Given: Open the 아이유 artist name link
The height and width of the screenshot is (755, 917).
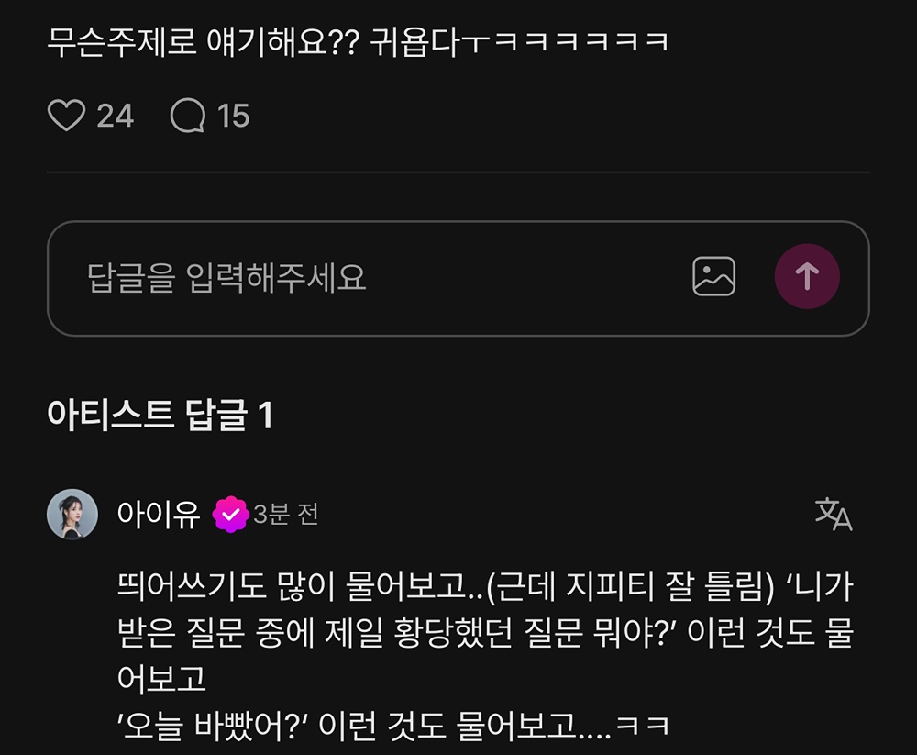Looking at the screenshot, I should tap(159, 515).
